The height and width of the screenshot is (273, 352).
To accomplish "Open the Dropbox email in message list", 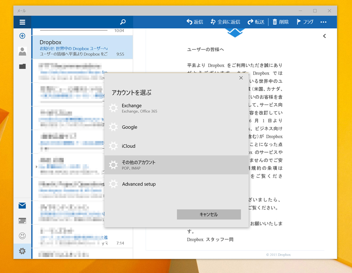I will point(83,47).
